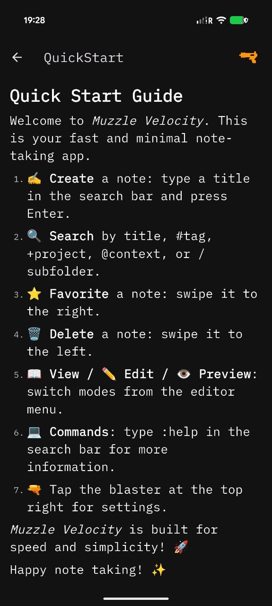Tap the water pistol emoji in step 7
This screenshot has width=272, height=606.
point(35,490)
